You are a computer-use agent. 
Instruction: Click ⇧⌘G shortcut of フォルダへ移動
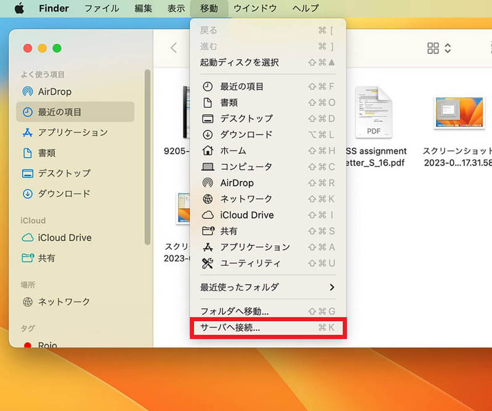(322, 311)
